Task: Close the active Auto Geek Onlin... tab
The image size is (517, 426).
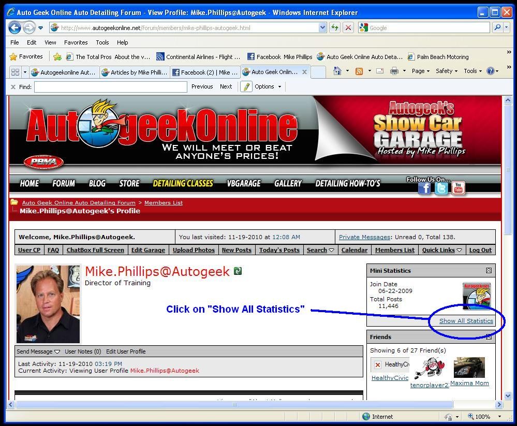Action: point(305,72)
